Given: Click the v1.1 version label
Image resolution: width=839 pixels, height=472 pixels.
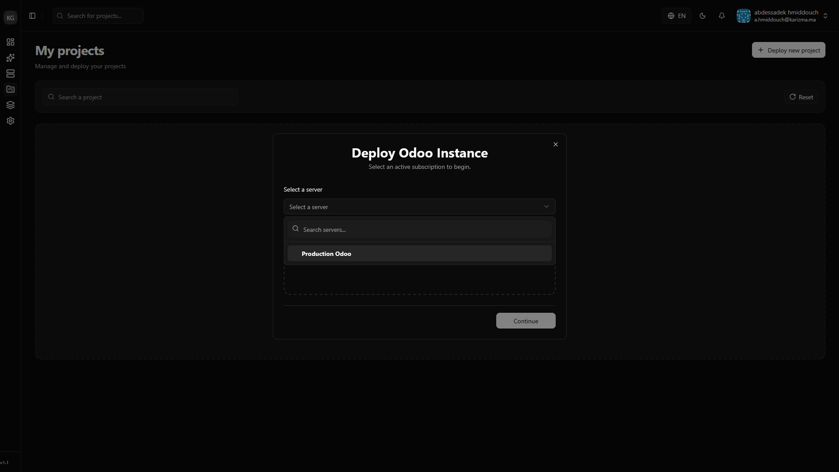Looking at the screenshot, I should (4, 462).
